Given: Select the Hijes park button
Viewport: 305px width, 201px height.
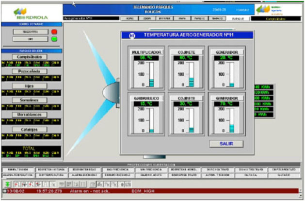Looking at the screenshot, I should (x=30, y=86).
